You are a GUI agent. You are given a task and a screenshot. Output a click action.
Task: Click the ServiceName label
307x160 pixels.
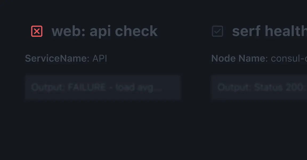[57, 58]
